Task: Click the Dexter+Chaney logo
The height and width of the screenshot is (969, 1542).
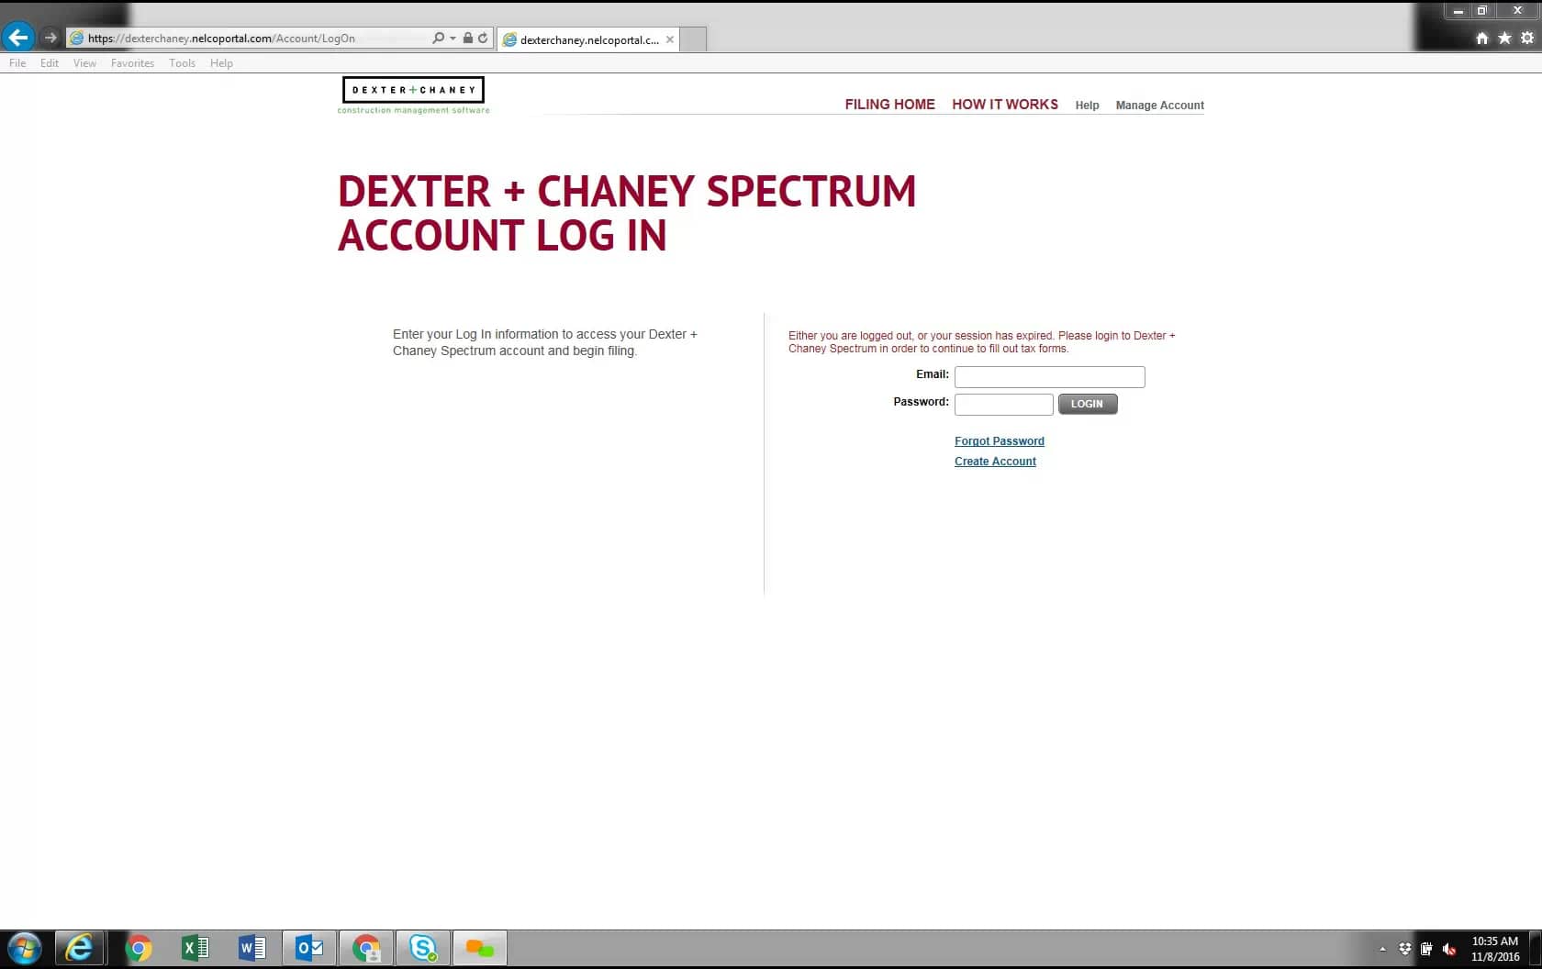Action: pos(413,95)
